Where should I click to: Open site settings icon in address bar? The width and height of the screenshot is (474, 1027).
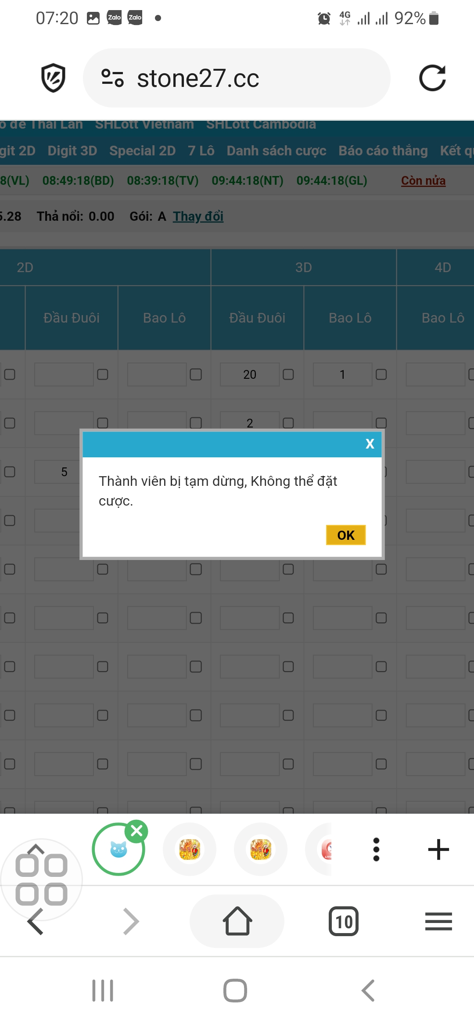(112, 78)
